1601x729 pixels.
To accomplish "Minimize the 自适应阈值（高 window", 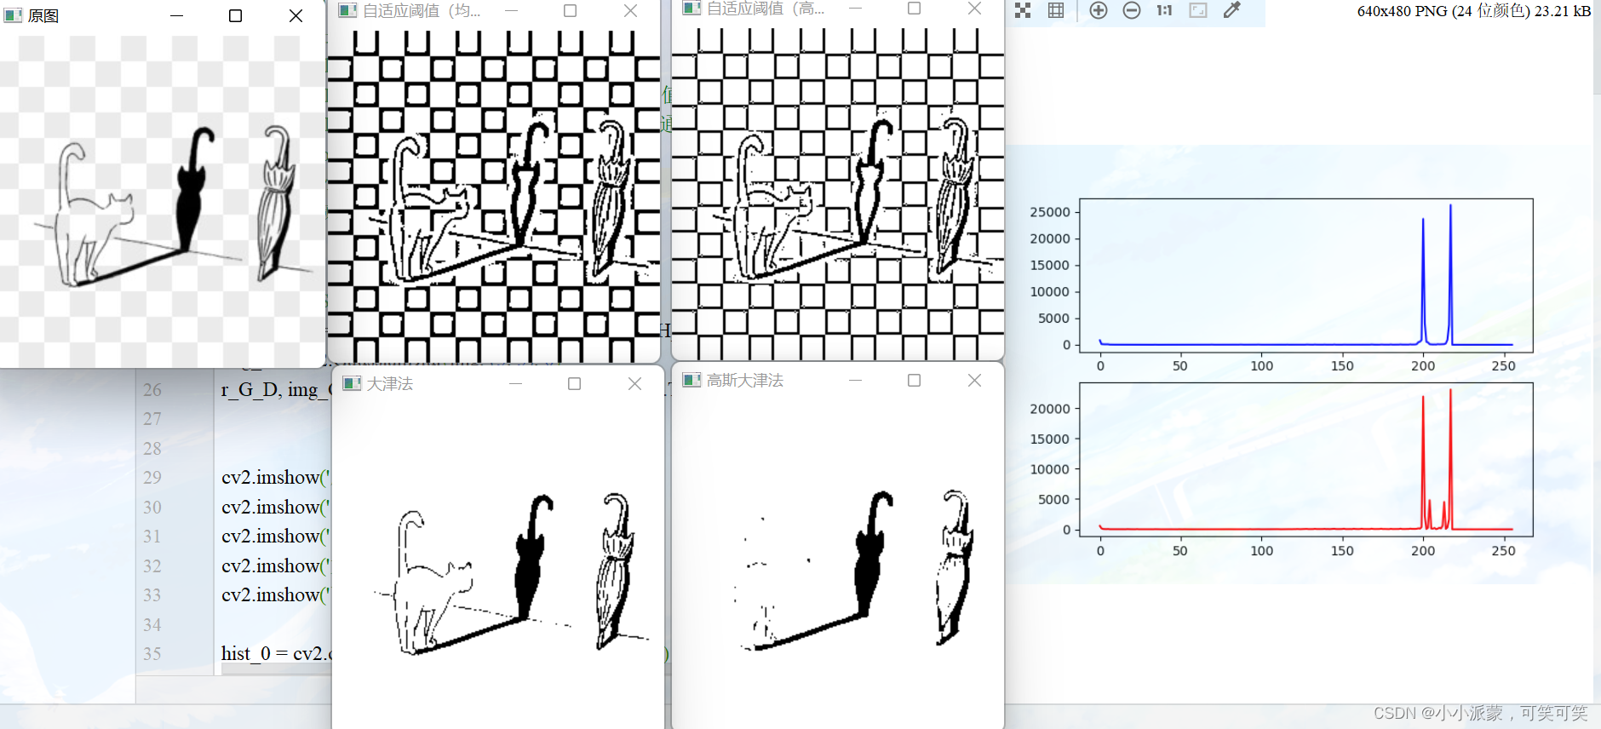I will [855, 8].
